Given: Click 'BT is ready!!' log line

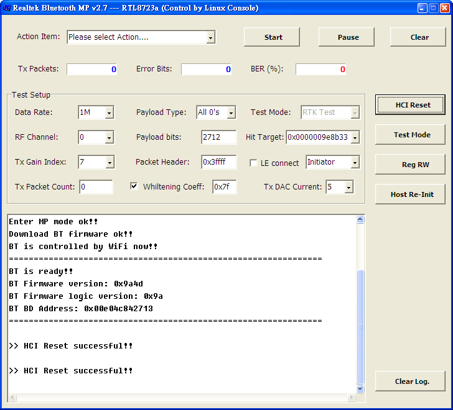Looking at the screenshot, I should coord(40,271).
